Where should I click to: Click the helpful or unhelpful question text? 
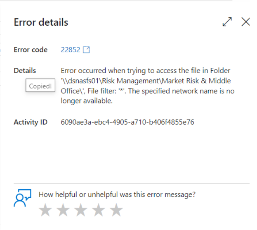coord(117,194)
